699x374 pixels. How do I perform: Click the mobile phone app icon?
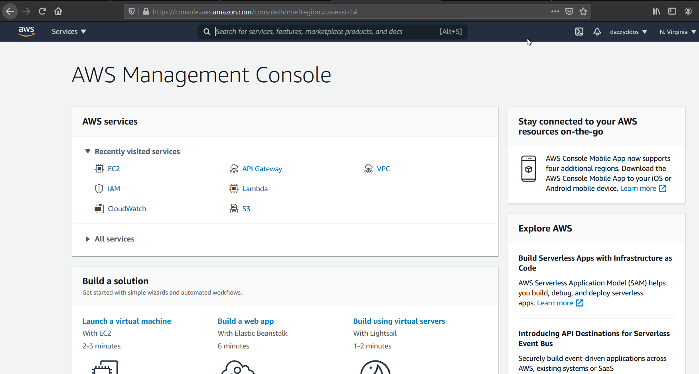tap(529, 169)
